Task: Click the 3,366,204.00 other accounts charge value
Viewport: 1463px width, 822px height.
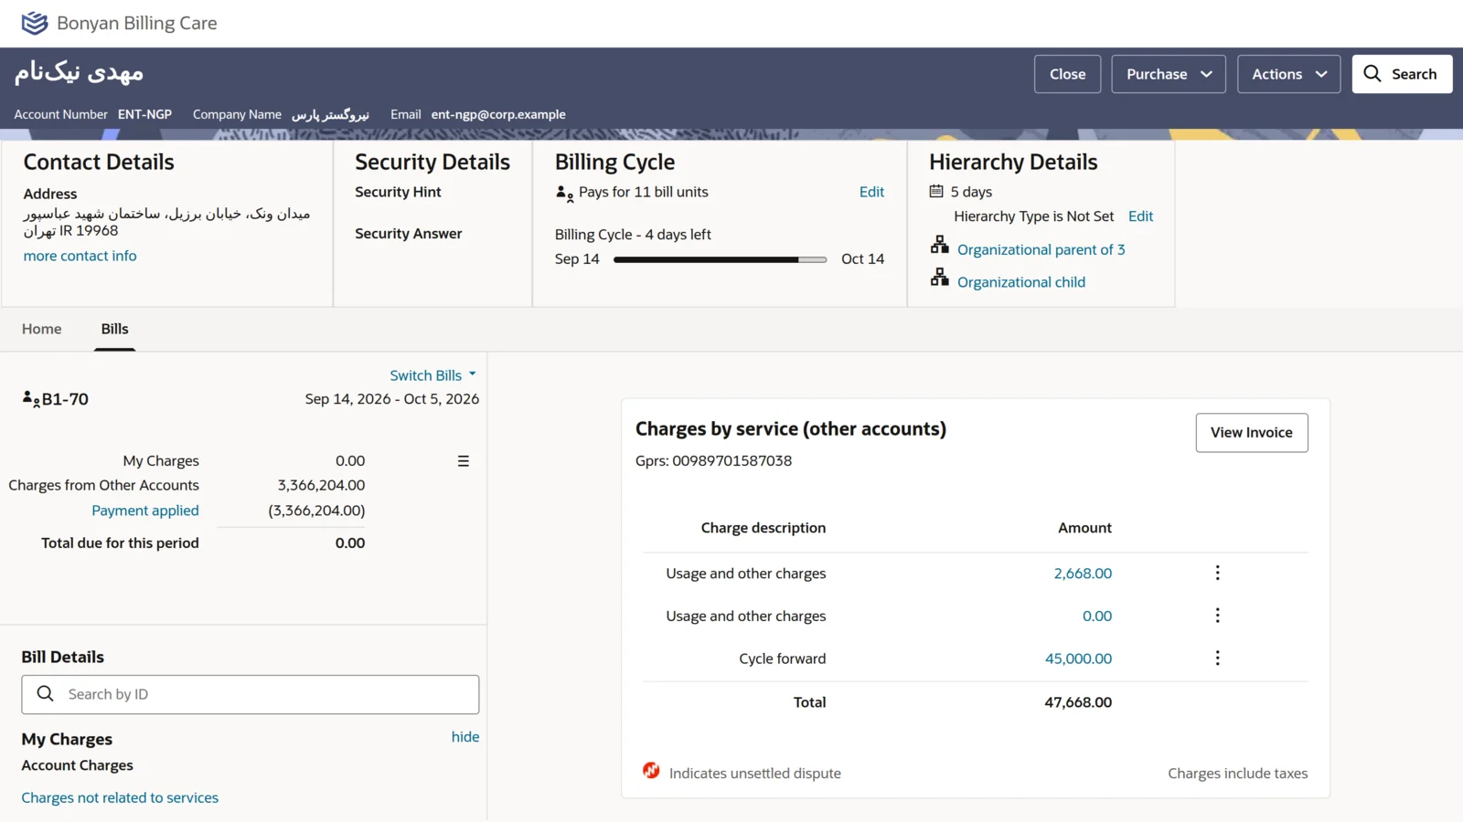Action: tap(321, 486)
